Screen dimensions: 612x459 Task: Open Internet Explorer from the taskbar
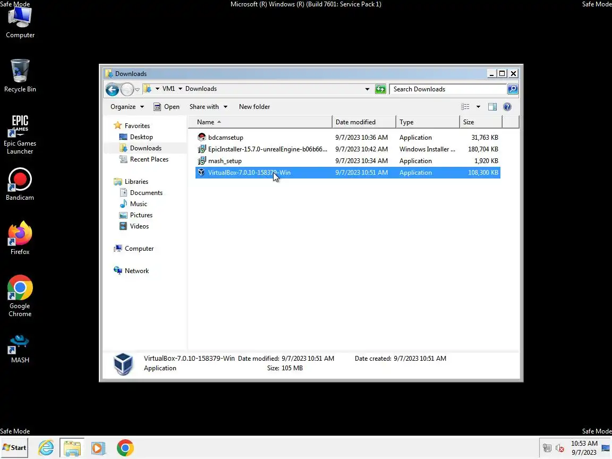click(x=46, y=448)
